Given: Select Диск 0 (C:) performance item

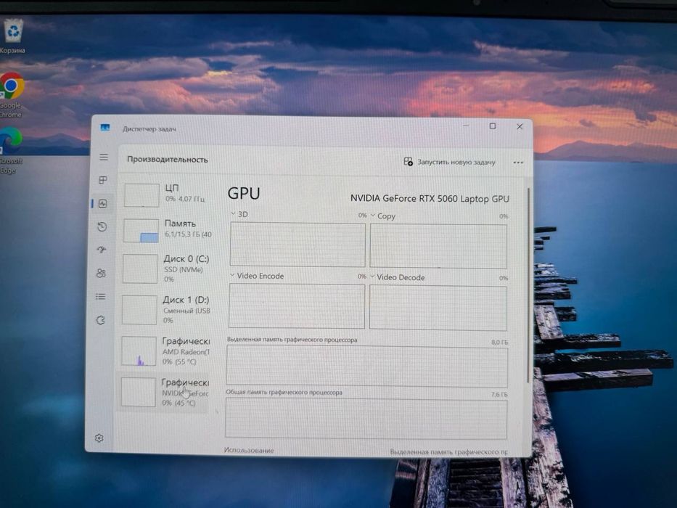Looking at the screenshot, I should pyautogui.click(x=165, y=269).
